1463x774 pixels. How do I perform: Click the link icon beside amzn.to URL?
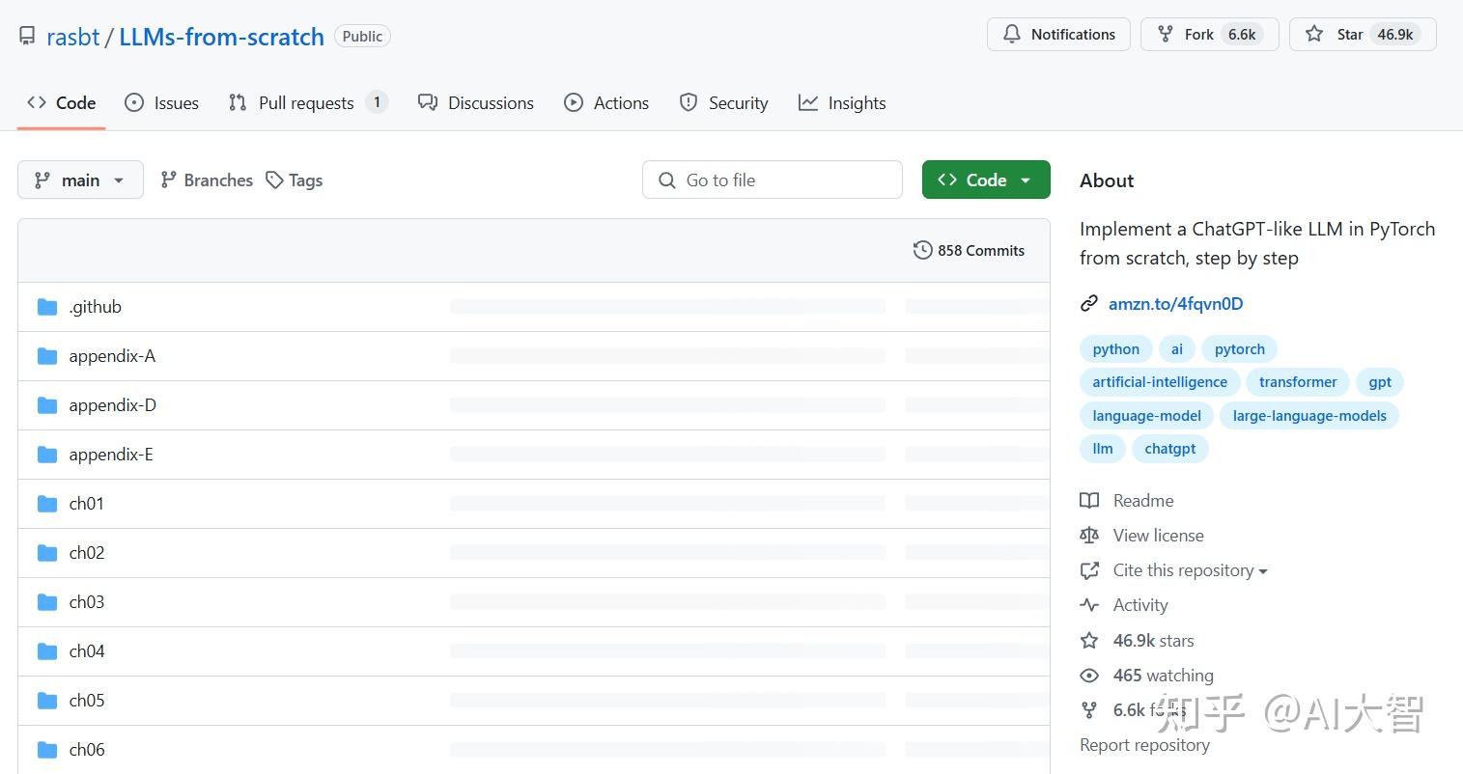click(x=1089, y=304)
